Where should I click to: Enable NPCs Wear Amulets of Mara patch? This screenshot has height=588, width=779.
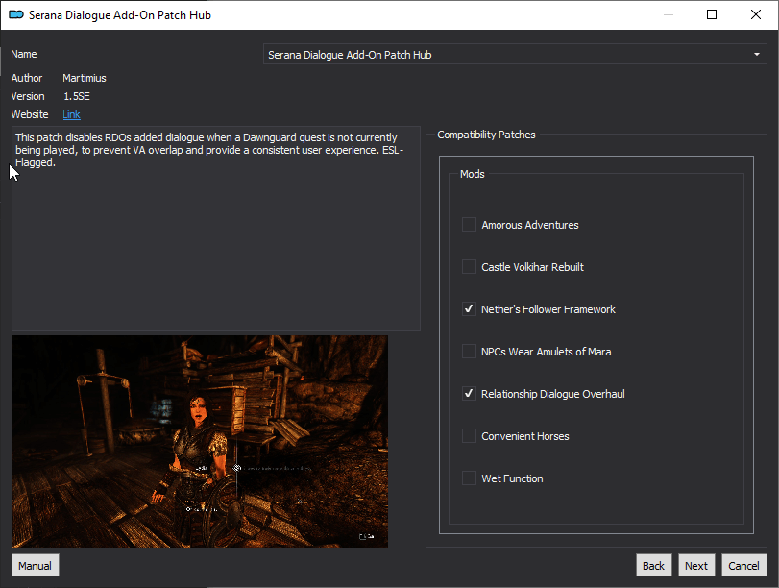coord(469,352)
